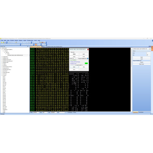Close the APACHE 160CC script dialog
This screenshot has height=153, width=153.
pyautogui.click(x=88, y=49)
